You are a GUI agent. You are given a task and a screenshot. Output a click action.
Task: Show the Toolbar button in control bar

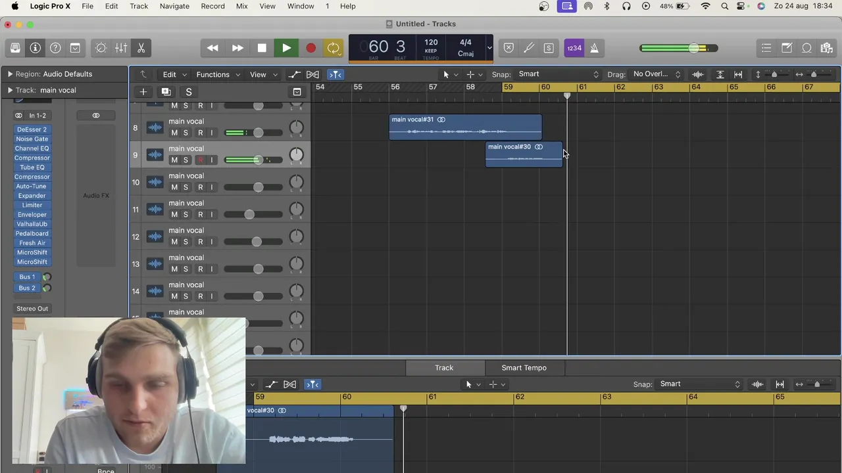pyautogui.click(x=75, y=48)
